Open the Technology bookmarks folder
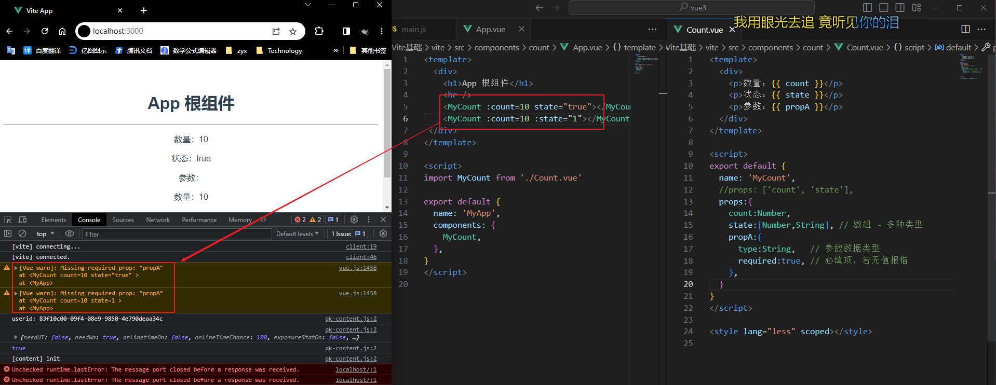Image resolution: width=996 pixels, height=385 pixels. click(x=279, y=50)
